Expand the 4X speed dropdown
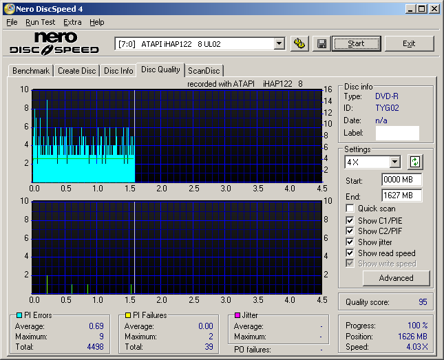The image size is (444, 360). click(394, 162)
